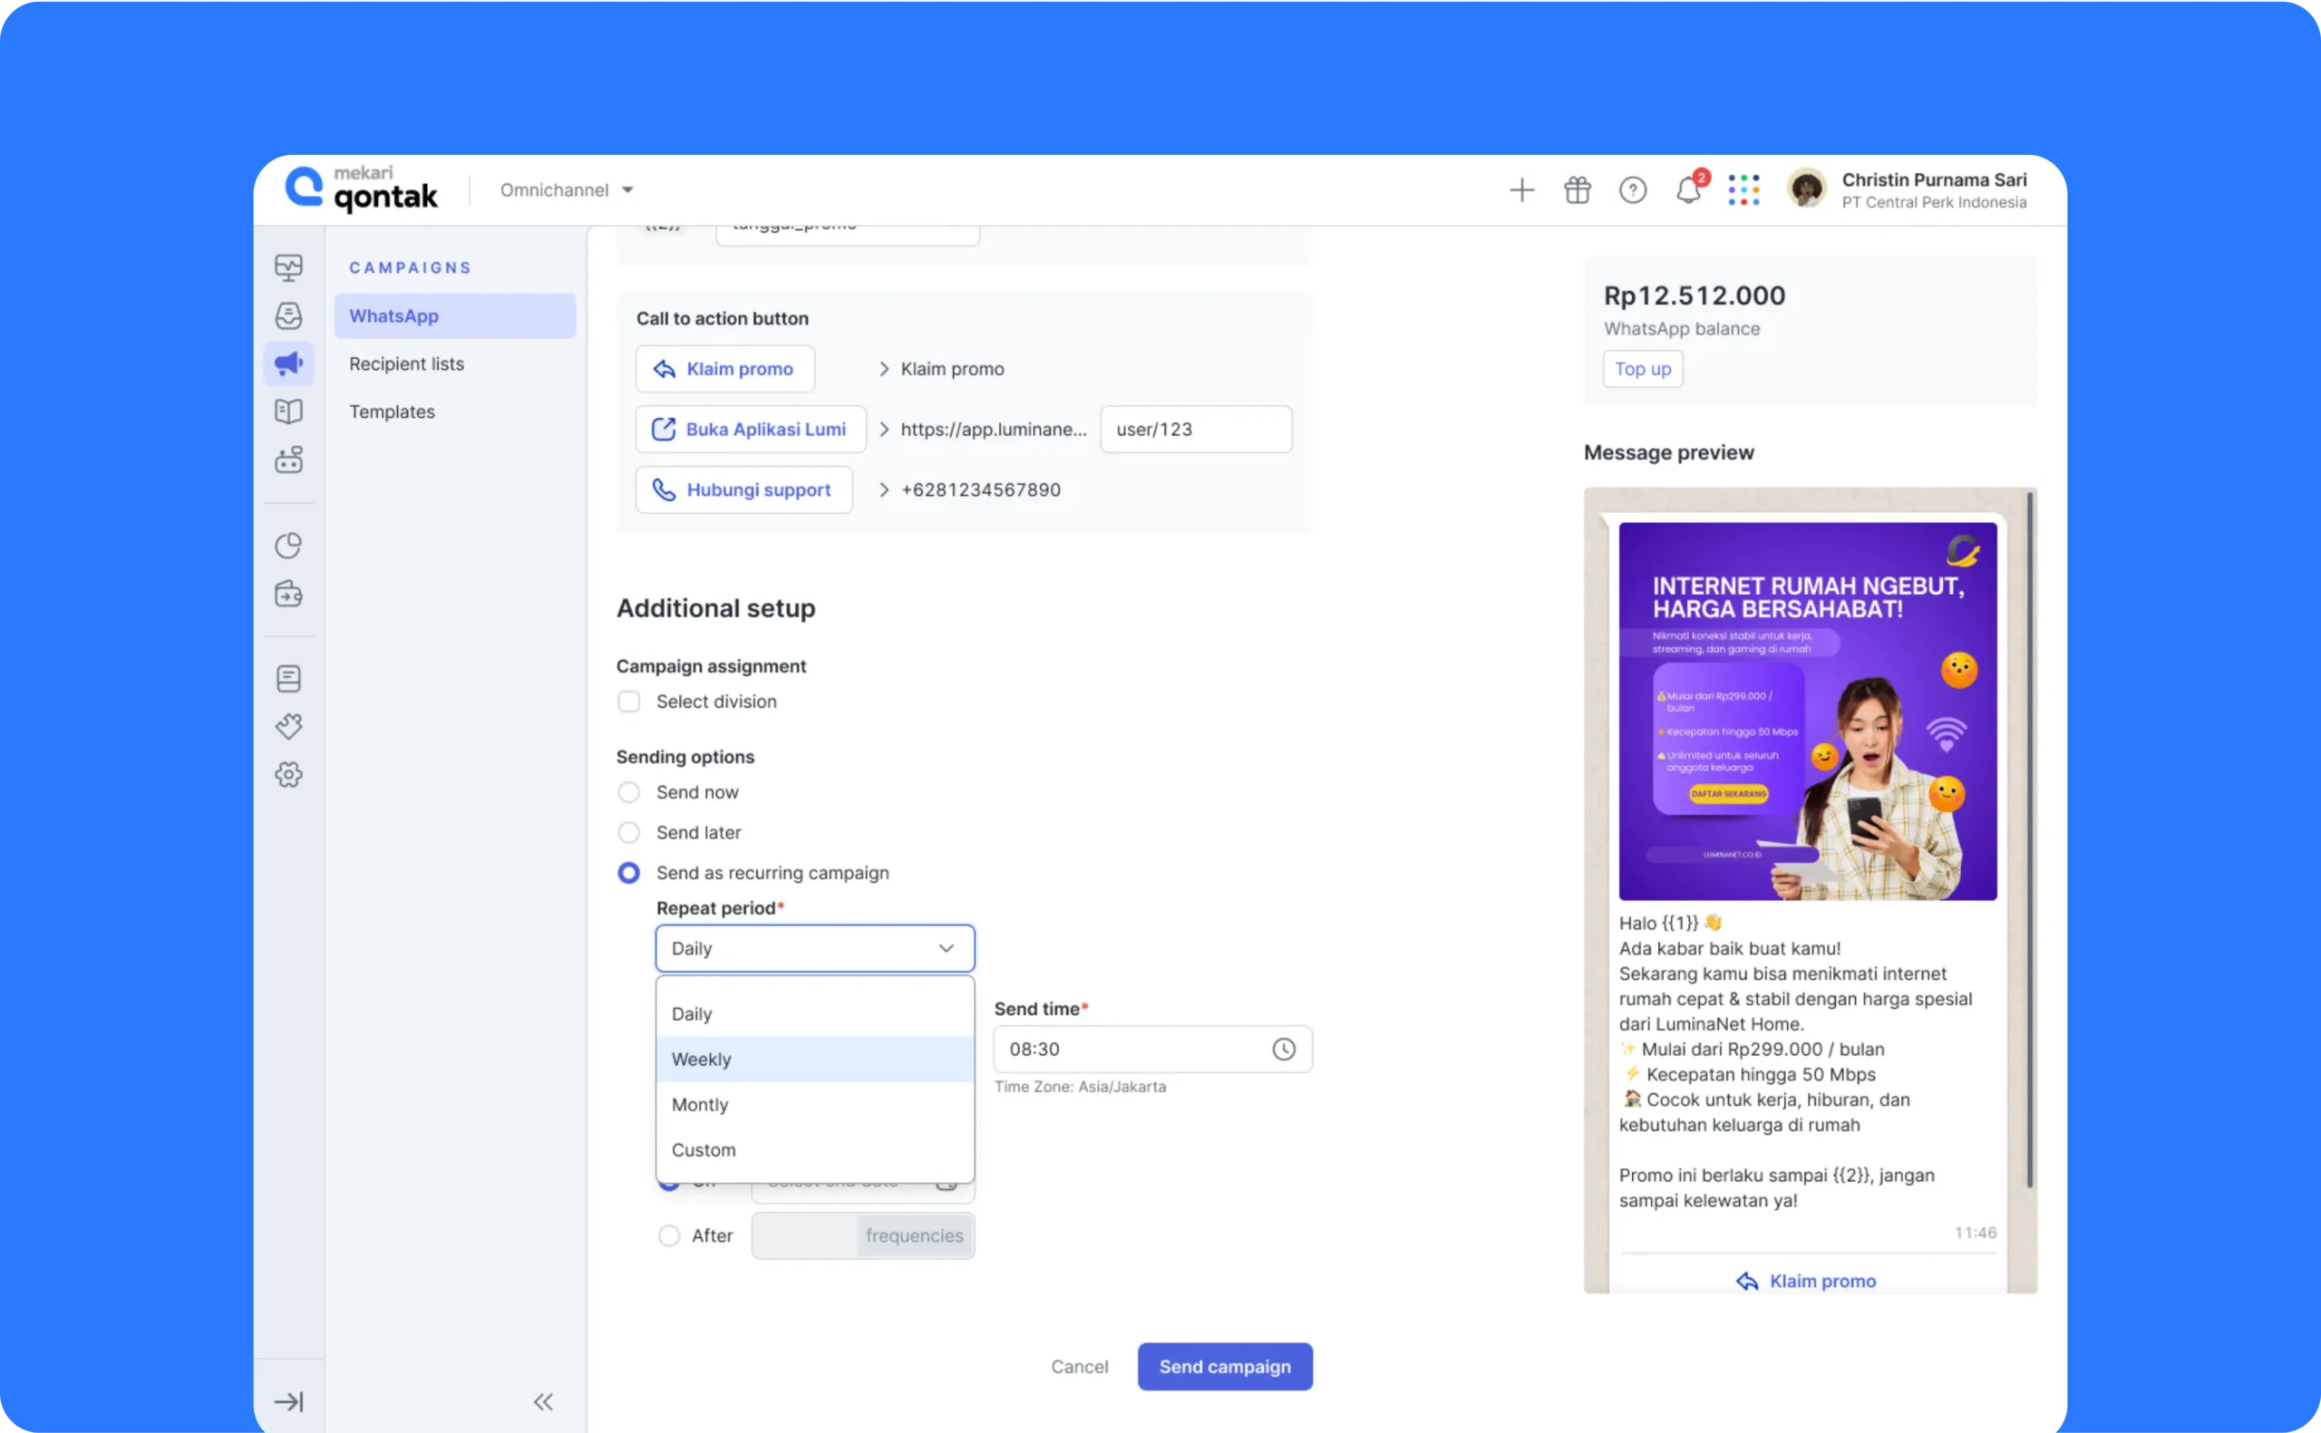Open the puzzle integrations icon in sidebar
The height and width of the screenshot is (1433, 2321).
(x=288, y=727)
